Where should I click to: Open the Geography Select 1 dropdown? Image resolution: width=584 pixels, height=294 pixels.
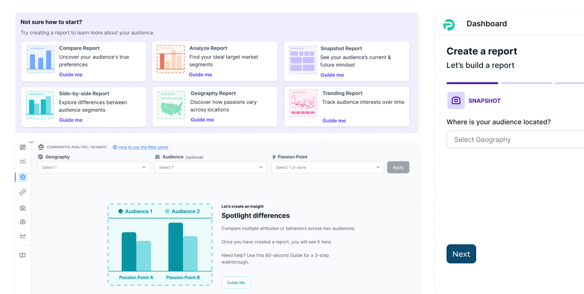94,167
